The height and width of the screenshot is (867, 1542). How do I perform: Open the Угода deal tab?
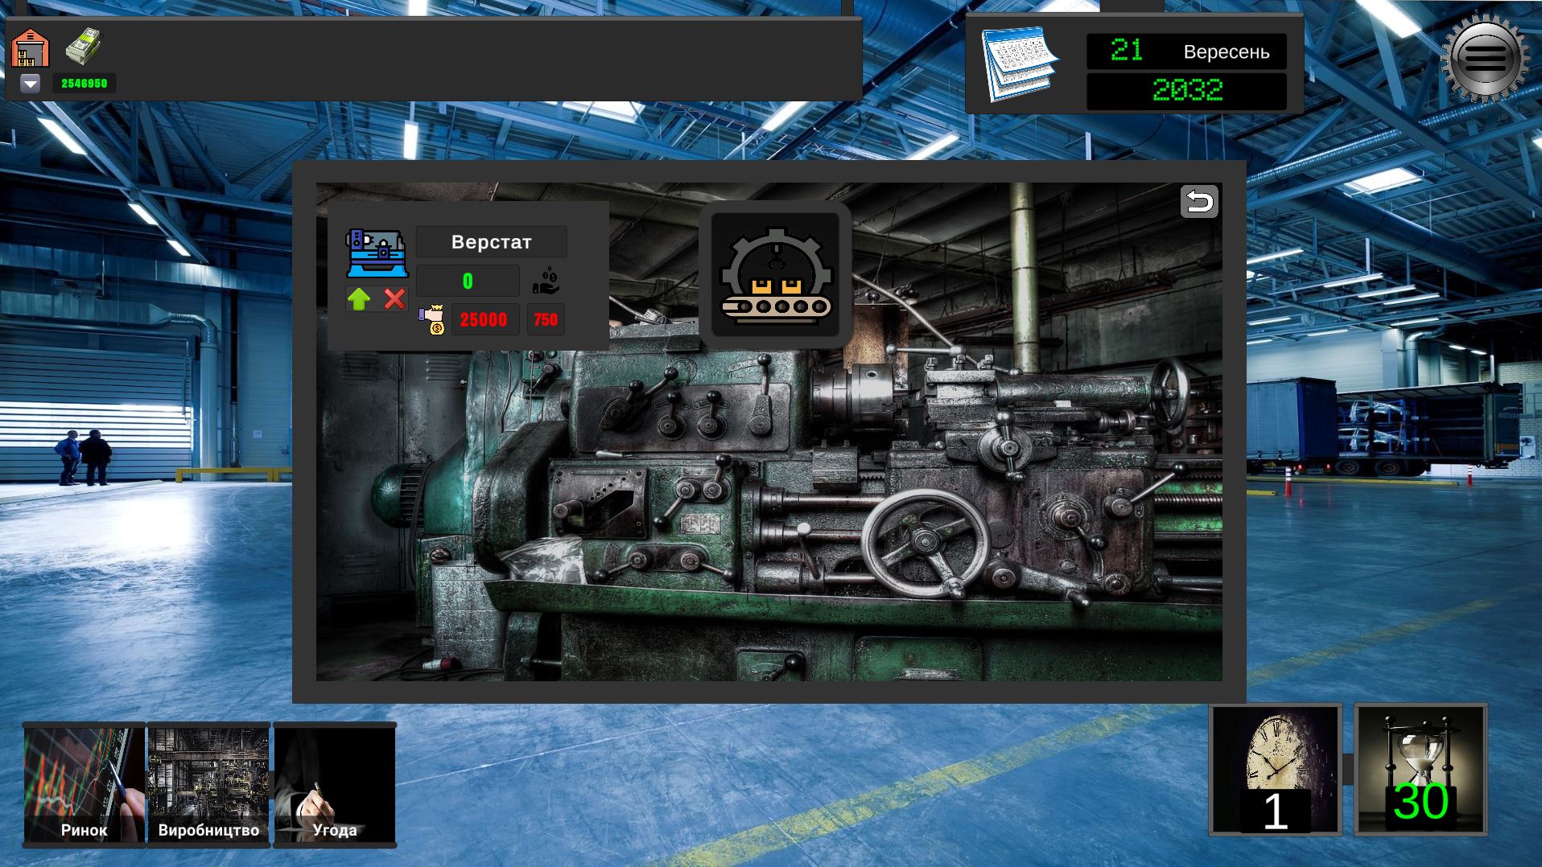tap(335, 785)
